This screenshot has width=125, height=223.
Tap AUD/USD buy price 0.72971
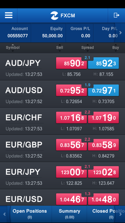coord(103,90)
